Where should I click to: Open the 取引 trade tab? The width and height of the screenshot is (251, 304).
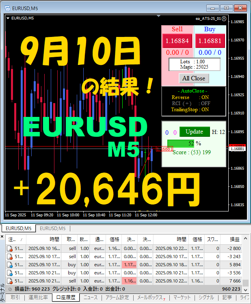pyautogui.click(x=15, y=298)
